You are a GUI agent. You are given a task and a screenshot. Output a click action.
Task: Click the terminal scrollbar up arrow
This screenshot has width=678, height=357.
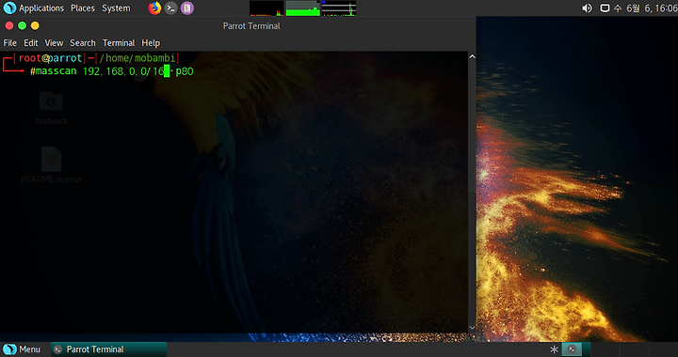pyautogui.click(x=472, y=56)
